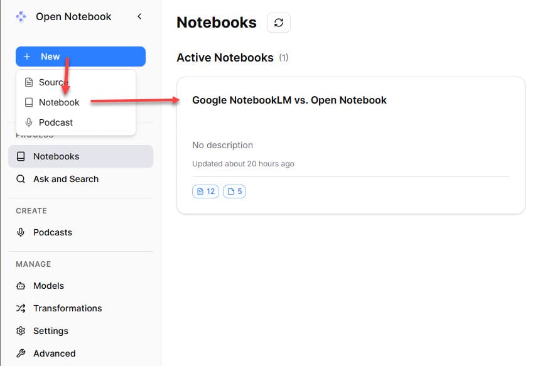Click the wrench icon next to Advanced
The width and height of the screenshot is (545, 366).
(x=21, y=353)
